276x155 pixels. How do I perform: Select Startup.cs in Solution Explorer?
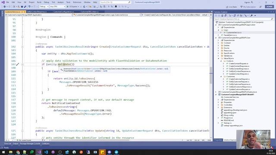(228, 123)
